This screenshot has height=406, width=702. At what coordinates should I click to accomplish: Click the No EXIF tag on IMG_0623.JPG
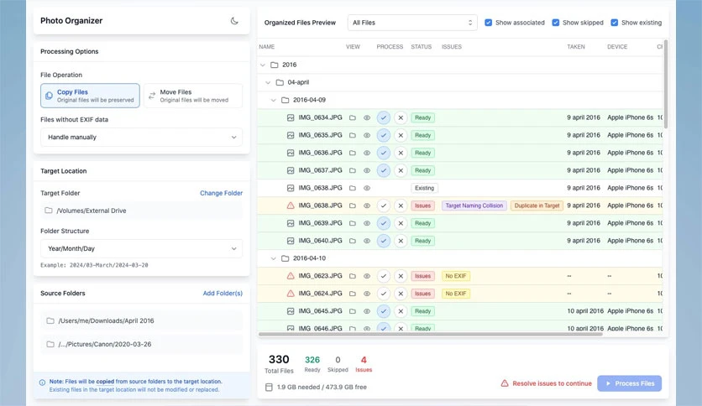coord(456,276)
